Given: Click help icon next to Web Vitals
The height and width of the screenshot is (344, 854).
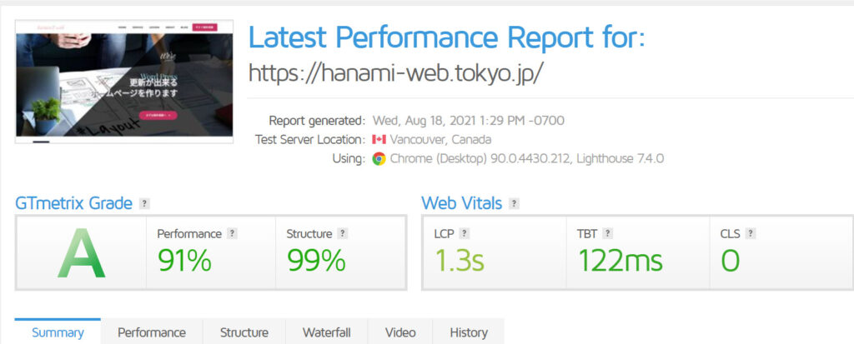Looking at the screenshot, I should coord(514,203).
